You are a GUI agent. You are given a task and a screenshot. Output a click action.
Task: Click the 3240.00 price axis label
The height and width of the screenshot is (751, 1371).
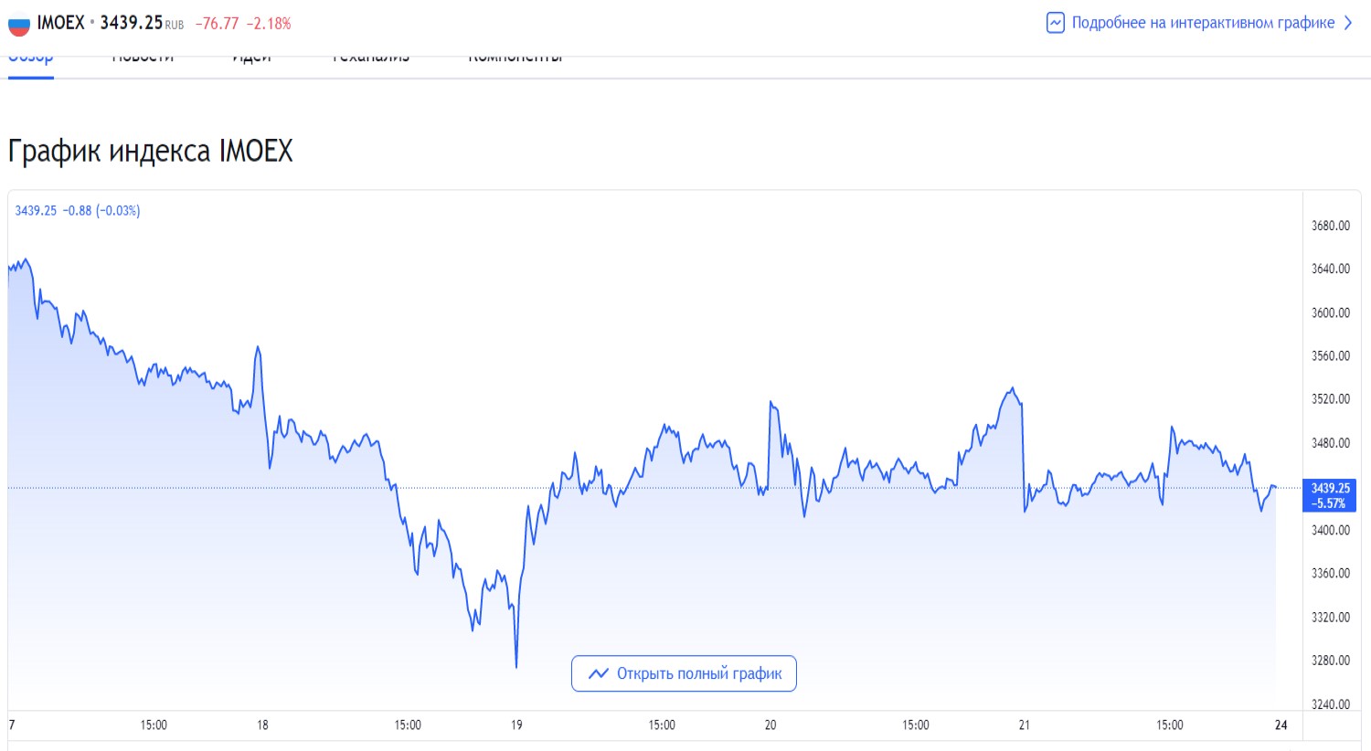1331,704
